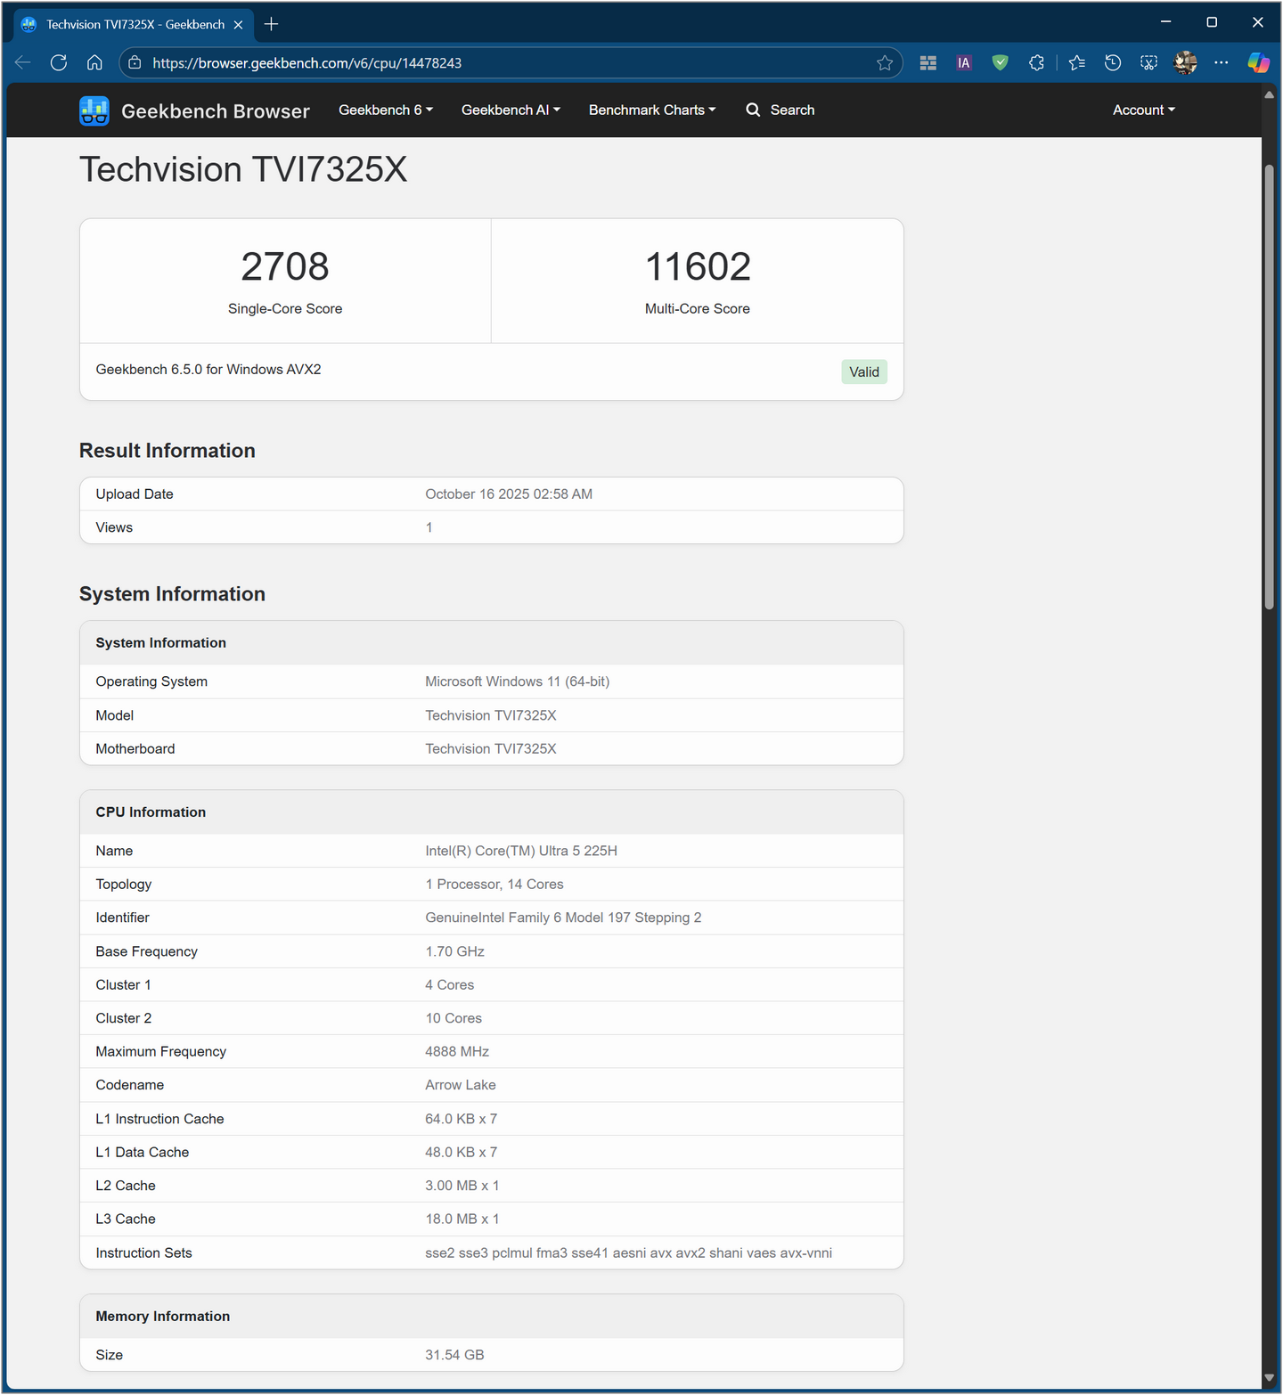Click the scrollbar down arrow
The width and height of the screenshot is (1283, 1395).
click(x=1269, y=1378)
